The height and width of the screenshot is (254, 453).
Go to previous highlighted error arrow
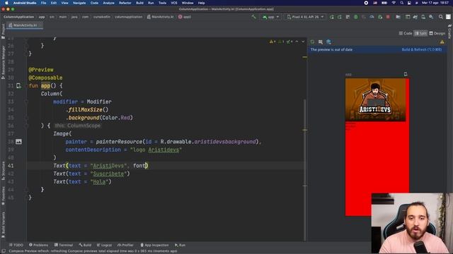297,42
